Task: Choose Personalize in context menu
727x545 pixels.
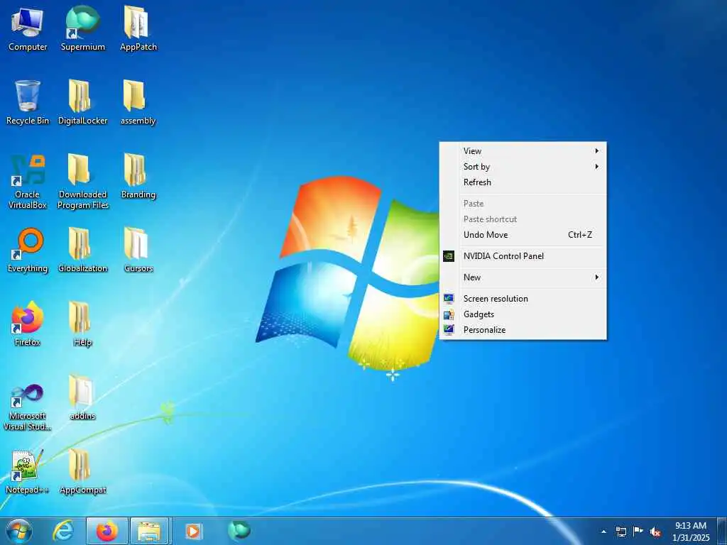Action: (523, 330)
